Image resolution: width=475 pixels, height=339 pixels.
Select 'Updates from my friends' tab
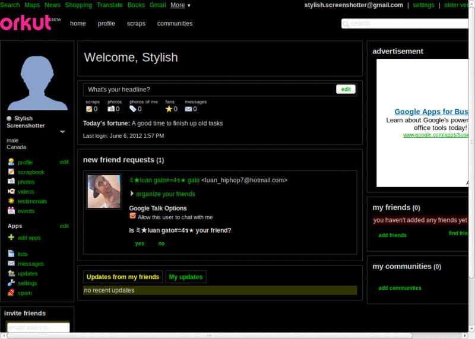click(x=123, y=277)
